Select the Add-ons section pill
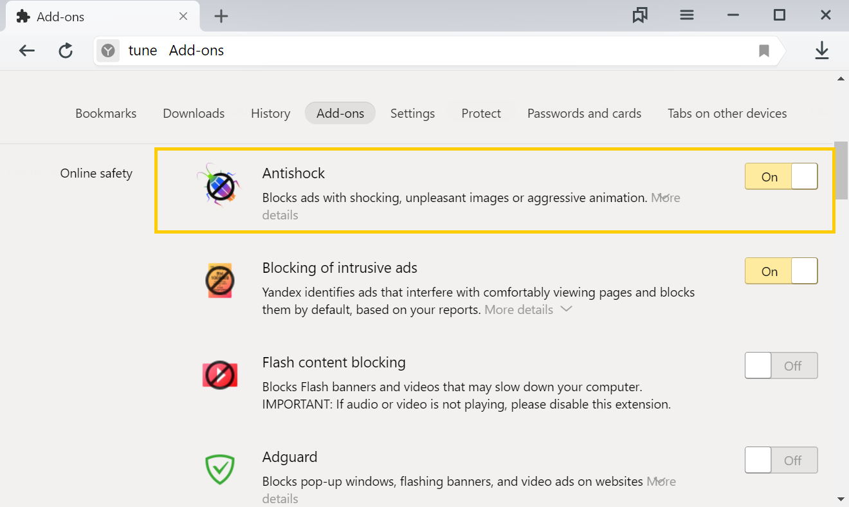849x507 pixels. point(340,113)
